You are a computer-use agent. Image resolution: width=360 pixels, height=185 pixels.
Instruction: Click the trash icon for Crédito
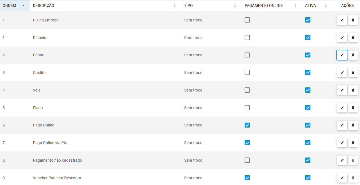click(x=353, y=73)
